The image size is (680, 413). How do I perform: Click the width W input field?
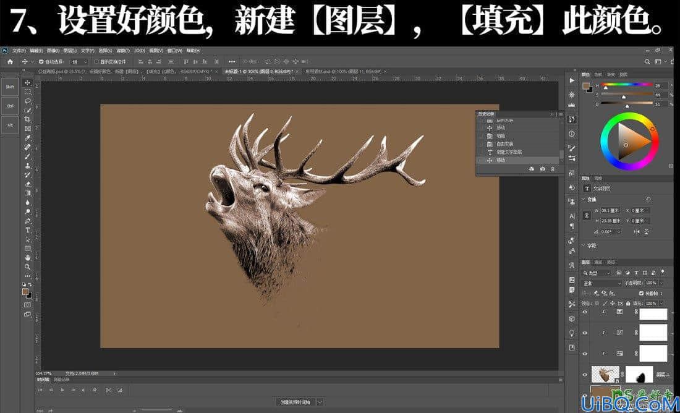[x=610, y=210]
